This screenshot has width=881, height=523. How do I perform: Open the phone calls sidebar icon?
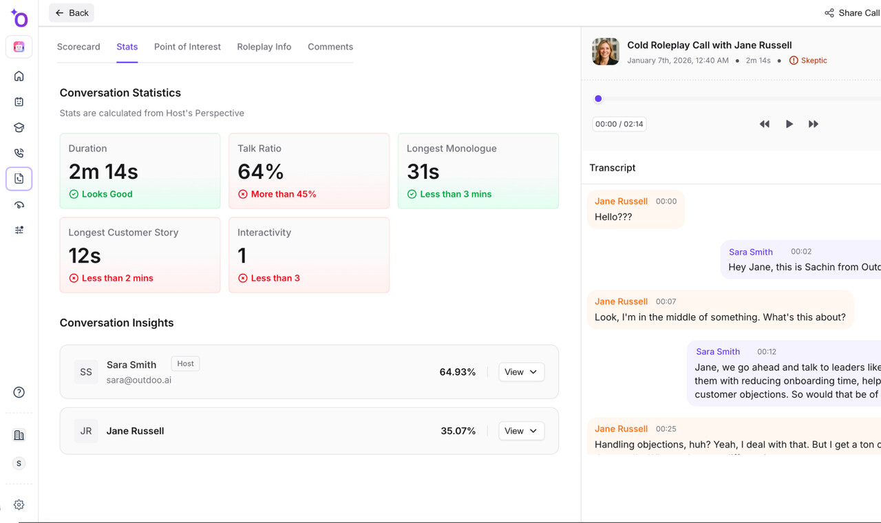[19, 153]
